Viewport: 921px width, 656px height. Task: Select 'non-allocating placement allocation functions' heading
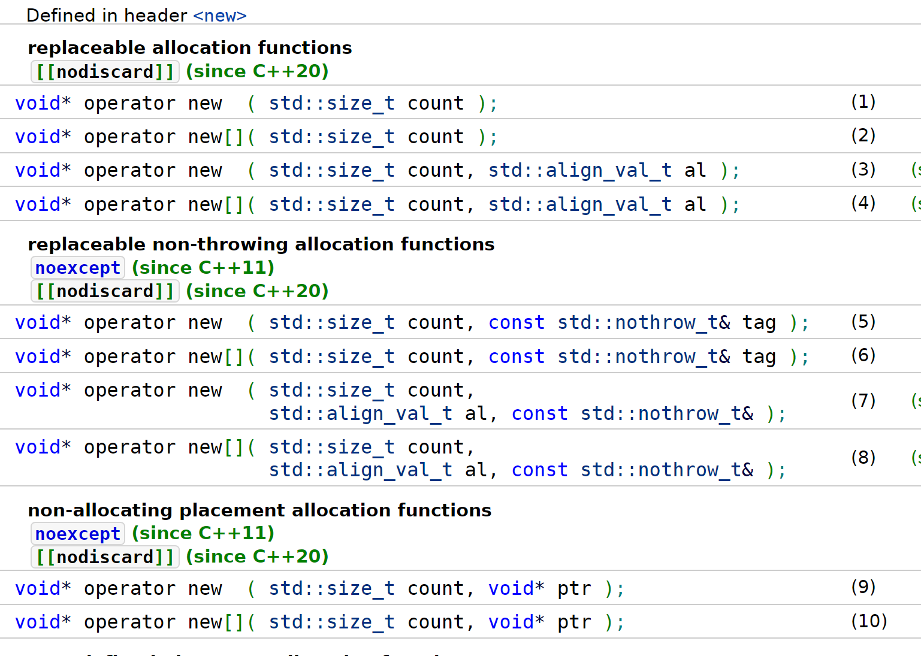(259, 510)
